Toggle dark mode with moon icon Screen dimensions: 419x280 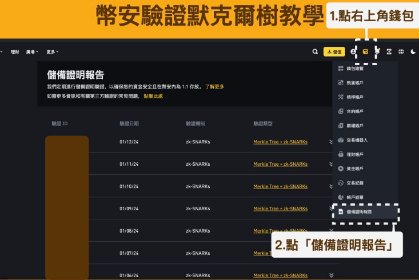click(413, 51)
